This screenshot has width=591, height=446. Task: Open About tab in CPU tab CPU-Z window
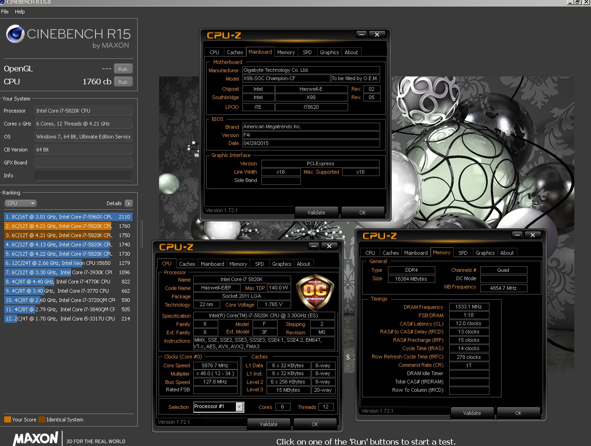(304, 264)
